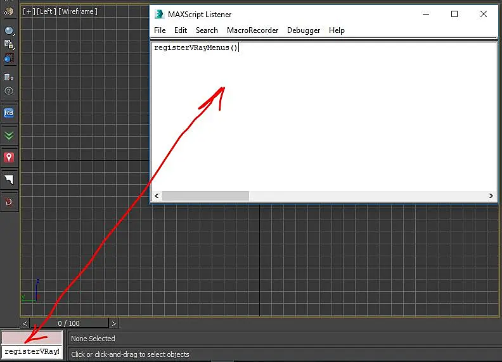This screenshot has width=502, height=362.
Task: Click the MAXScript Listener title-bar app icon
Action: coord(159,15)
